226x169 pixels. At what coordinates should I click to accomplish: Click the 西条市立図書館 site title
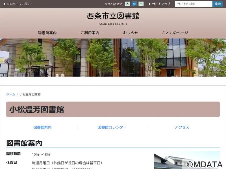pyautogui.click(x=113, y=16)
